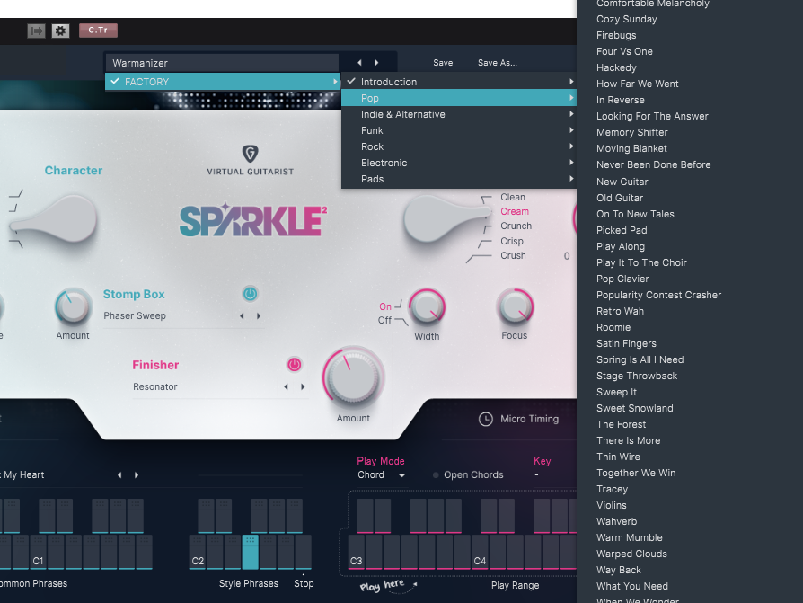The width and height of the screenshot is (803, 603).
Task: Adjust Width knob
Action: click(427, 307)
